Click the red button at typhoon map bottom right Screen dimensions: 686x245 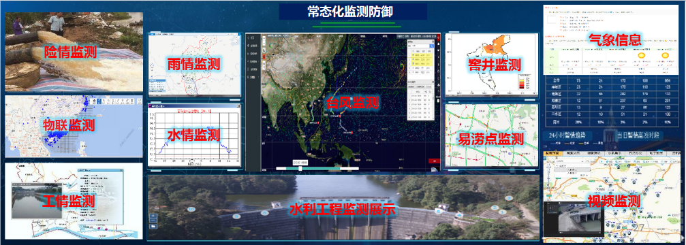pyautogui.click(x=435, y=161)
